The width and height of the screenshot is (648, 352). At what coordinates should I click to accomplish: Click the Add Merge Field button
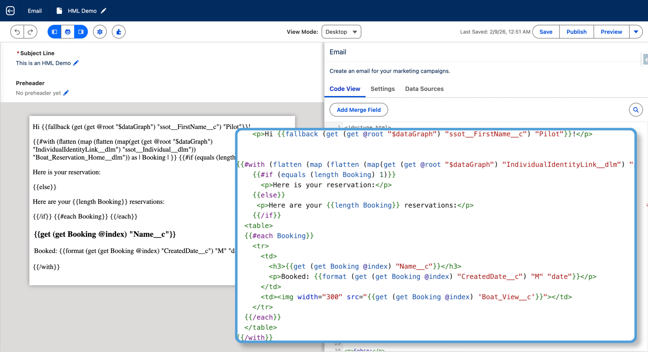point(358,110)
